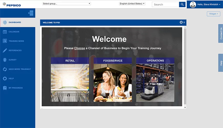Open the English (United States) language dropdown

132,4
